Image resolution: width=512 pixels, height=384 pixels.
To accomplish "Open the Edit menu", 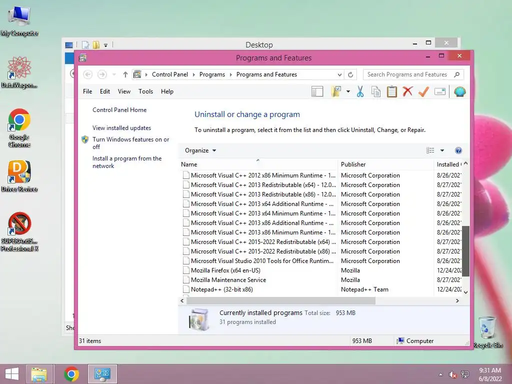I will click(105, 92).
